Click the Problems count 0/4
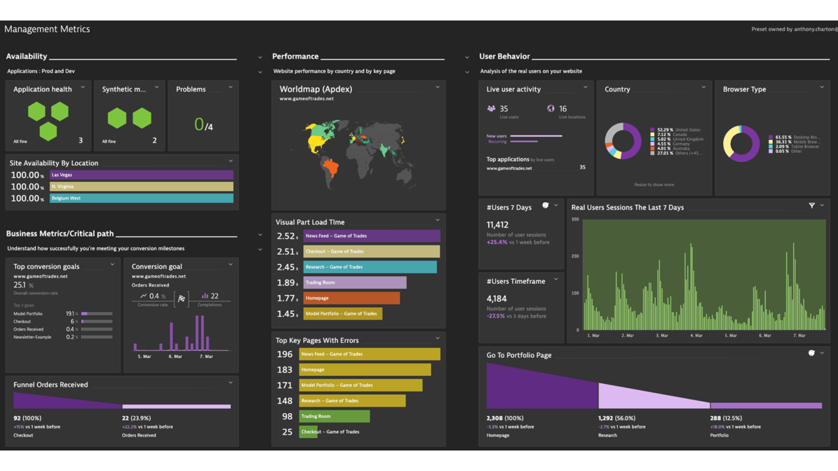The width and height of the screenshot is (838, 471). pyautogui.click(x=203, y=125)
